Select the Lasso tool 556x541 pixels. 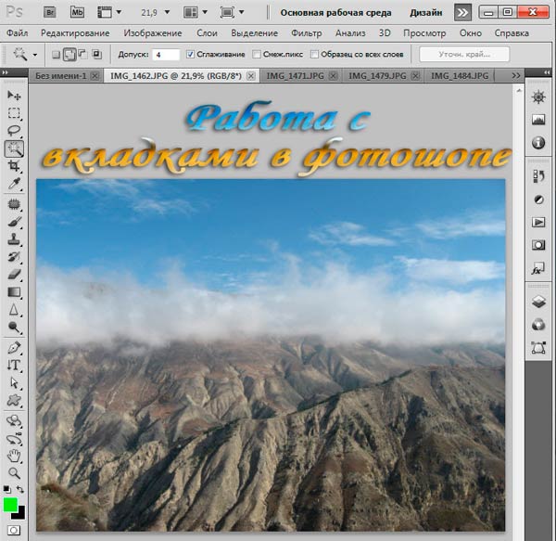coord(14,131)
